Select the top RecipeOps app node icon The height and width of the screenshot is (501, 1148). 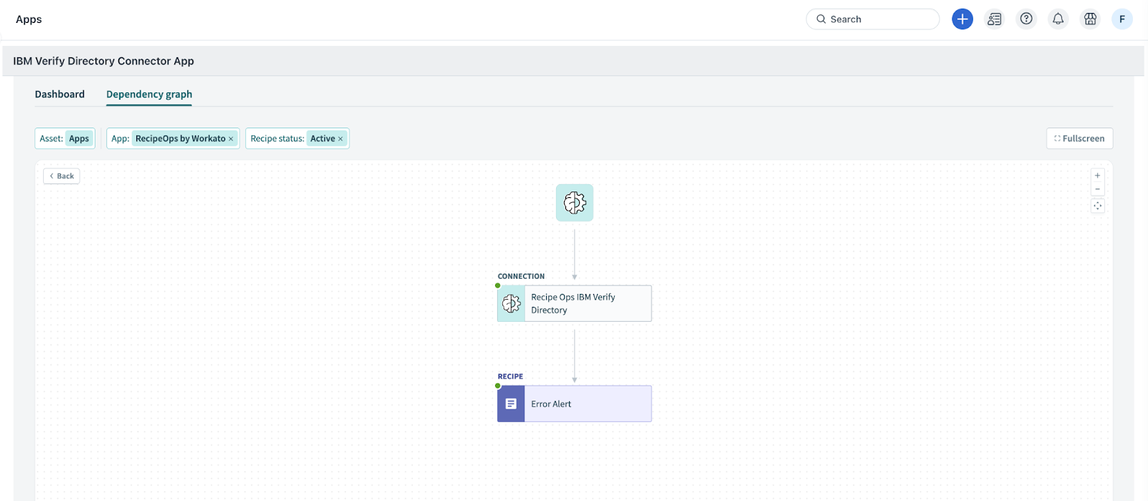point(575,203)
